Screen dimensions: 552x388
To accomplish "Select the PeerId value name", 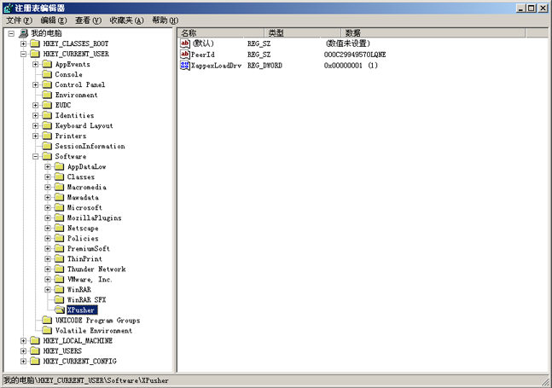I will [203, 55].
